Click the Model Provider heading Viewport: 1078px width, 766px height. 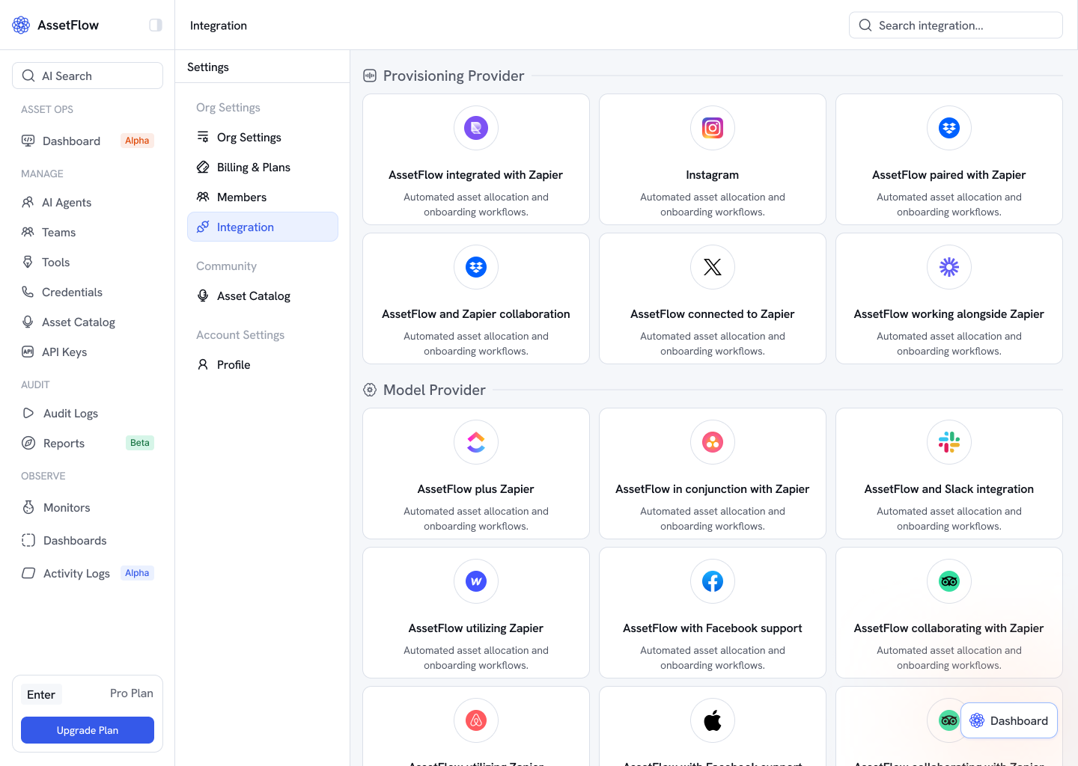tap(434, 390)
